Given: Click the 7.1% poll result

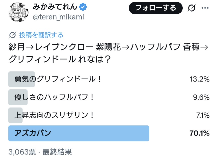Looking at the screenshot, I should pyautogui.click(x=203, y=115).
